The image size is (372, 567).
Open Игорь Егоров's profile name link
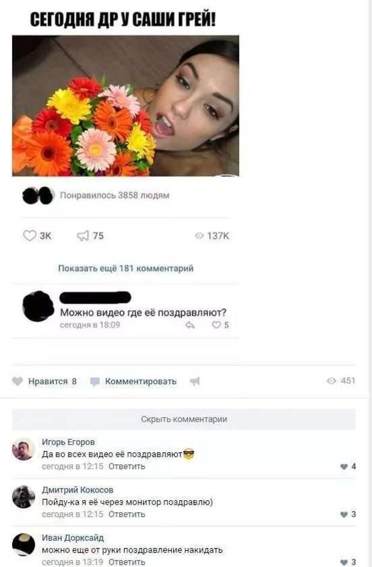coord(68,442)
